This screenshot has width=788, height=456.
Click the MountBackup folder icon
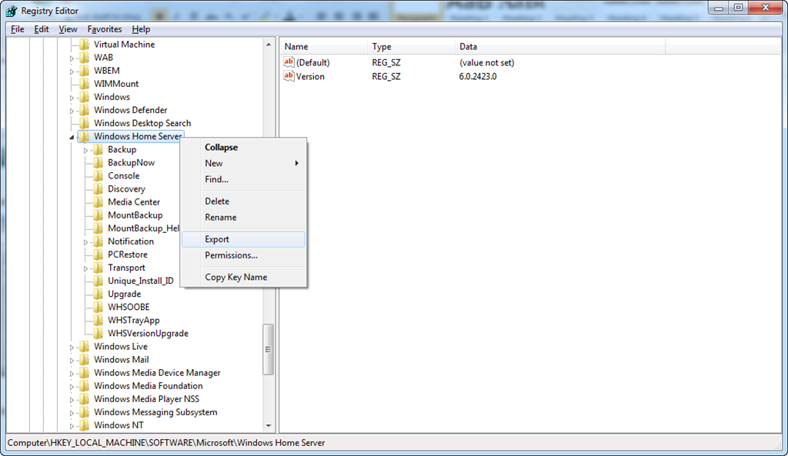[x=98, y=215]
